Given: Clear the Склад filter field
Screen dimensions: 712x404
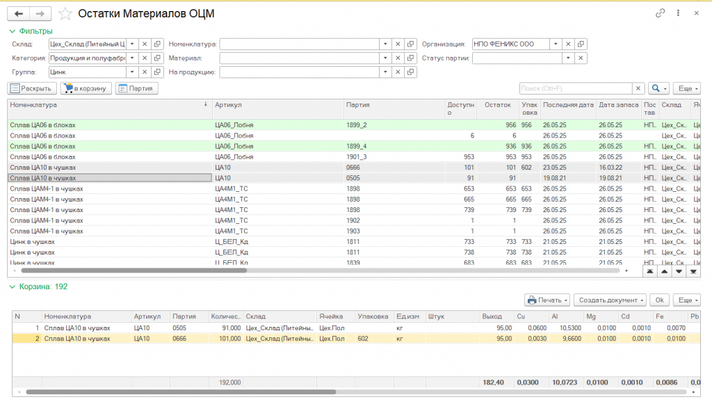Looking at the screenshot, I should pyautogui.click(x=145, y=44).
